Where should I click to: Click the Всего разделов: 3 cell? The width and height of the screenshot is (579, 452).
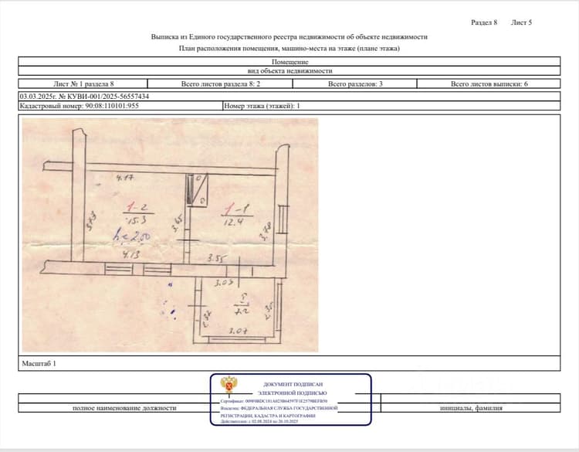click(x=355, y=84)
